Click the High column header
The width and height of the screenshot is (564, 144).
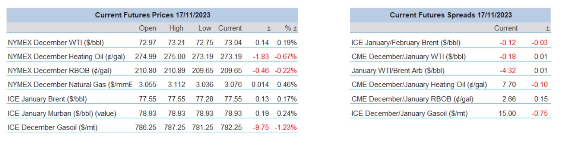[176, 28]
